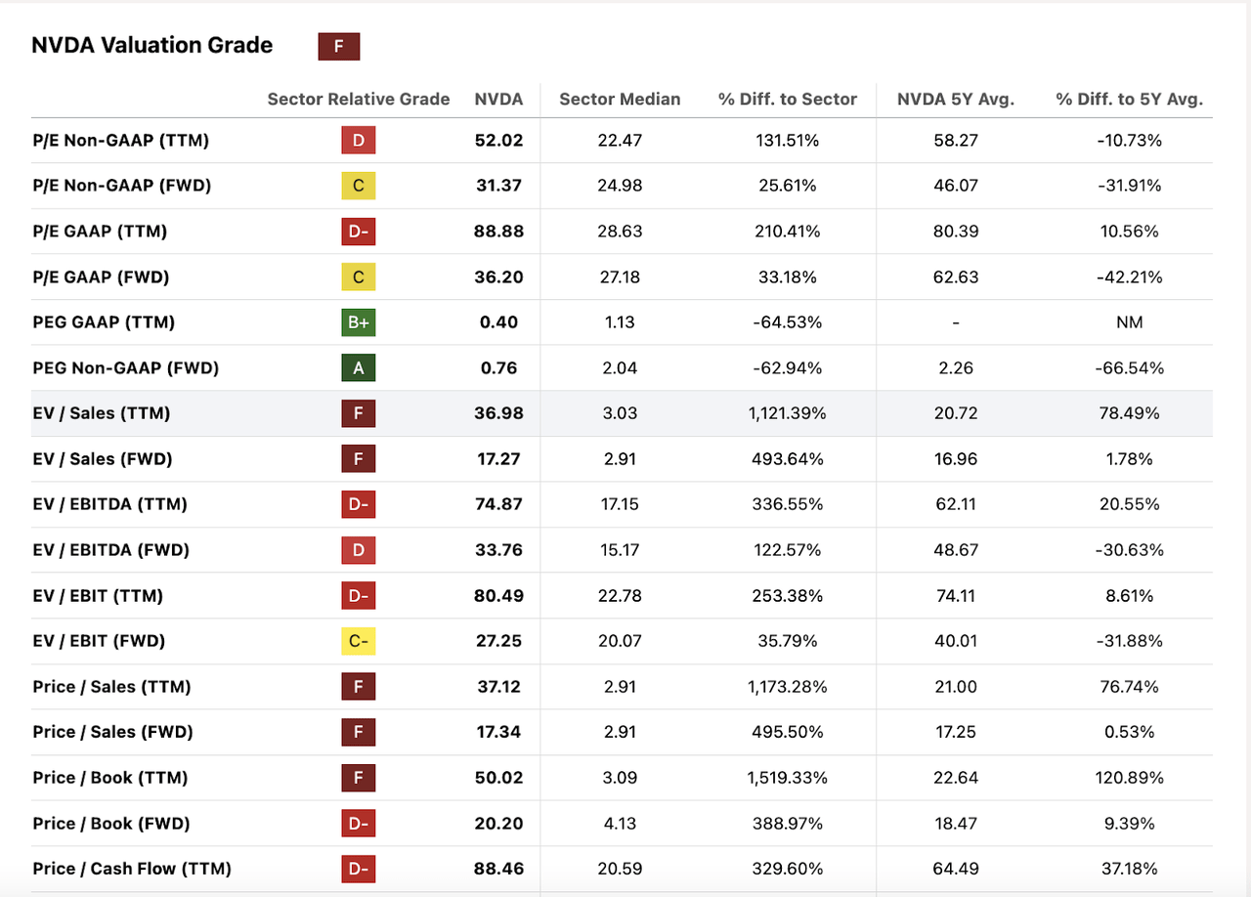Click sector median value 4.13
The width and height of the screenshot is (1251, 897).
click(620, 824)
